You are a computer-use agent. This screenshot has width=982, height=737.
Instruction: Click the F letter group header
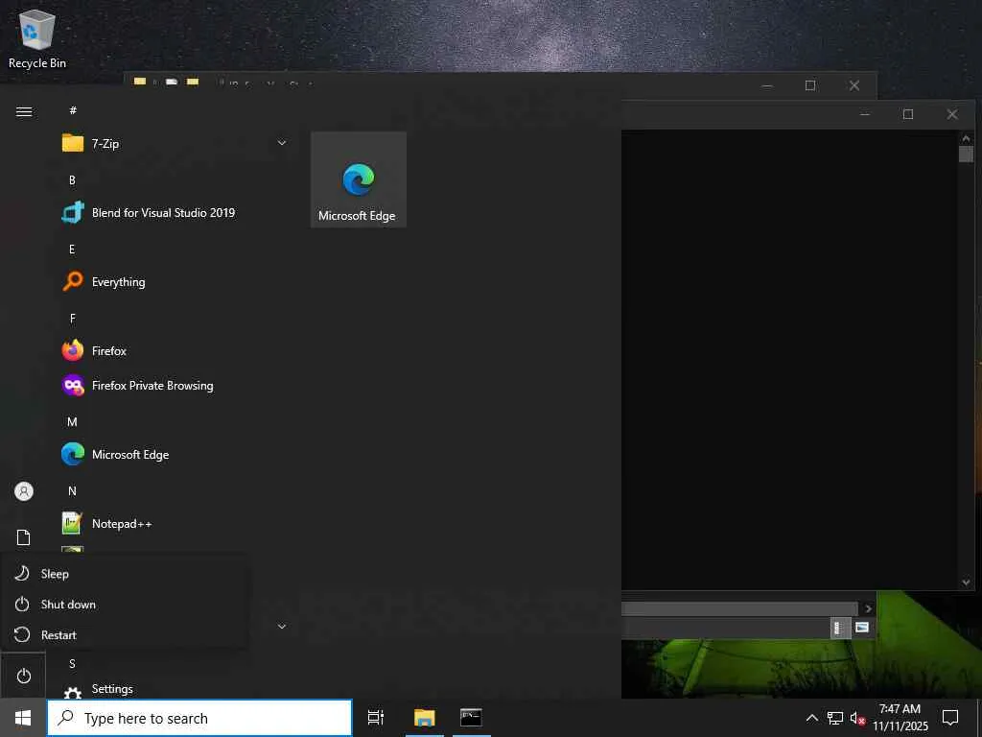click(72, 319)
